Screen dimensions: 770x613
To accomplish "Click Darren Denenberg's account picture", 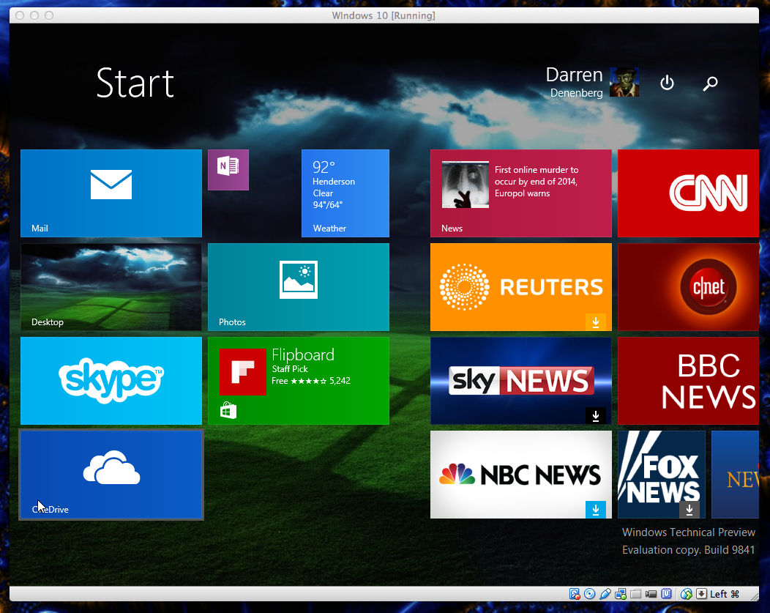I will [624, 82].
